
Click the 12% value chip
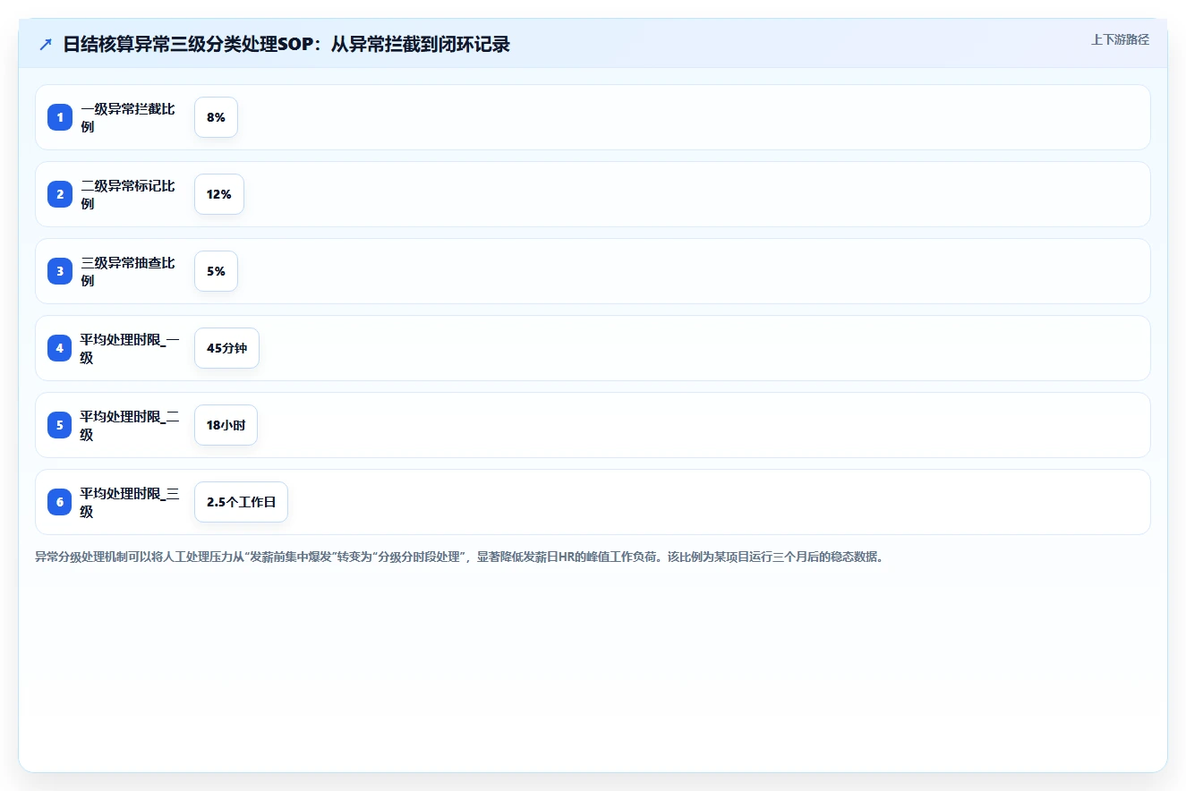pyautogui.click(x=219, y=194)
